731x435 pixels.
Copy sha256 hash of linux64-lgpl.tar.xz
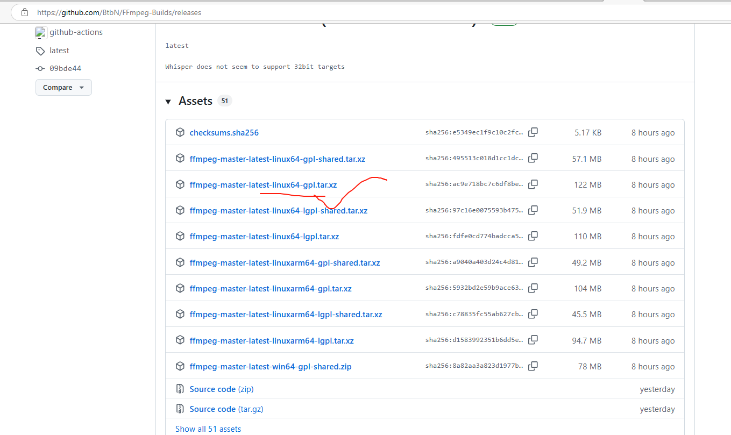533,236
